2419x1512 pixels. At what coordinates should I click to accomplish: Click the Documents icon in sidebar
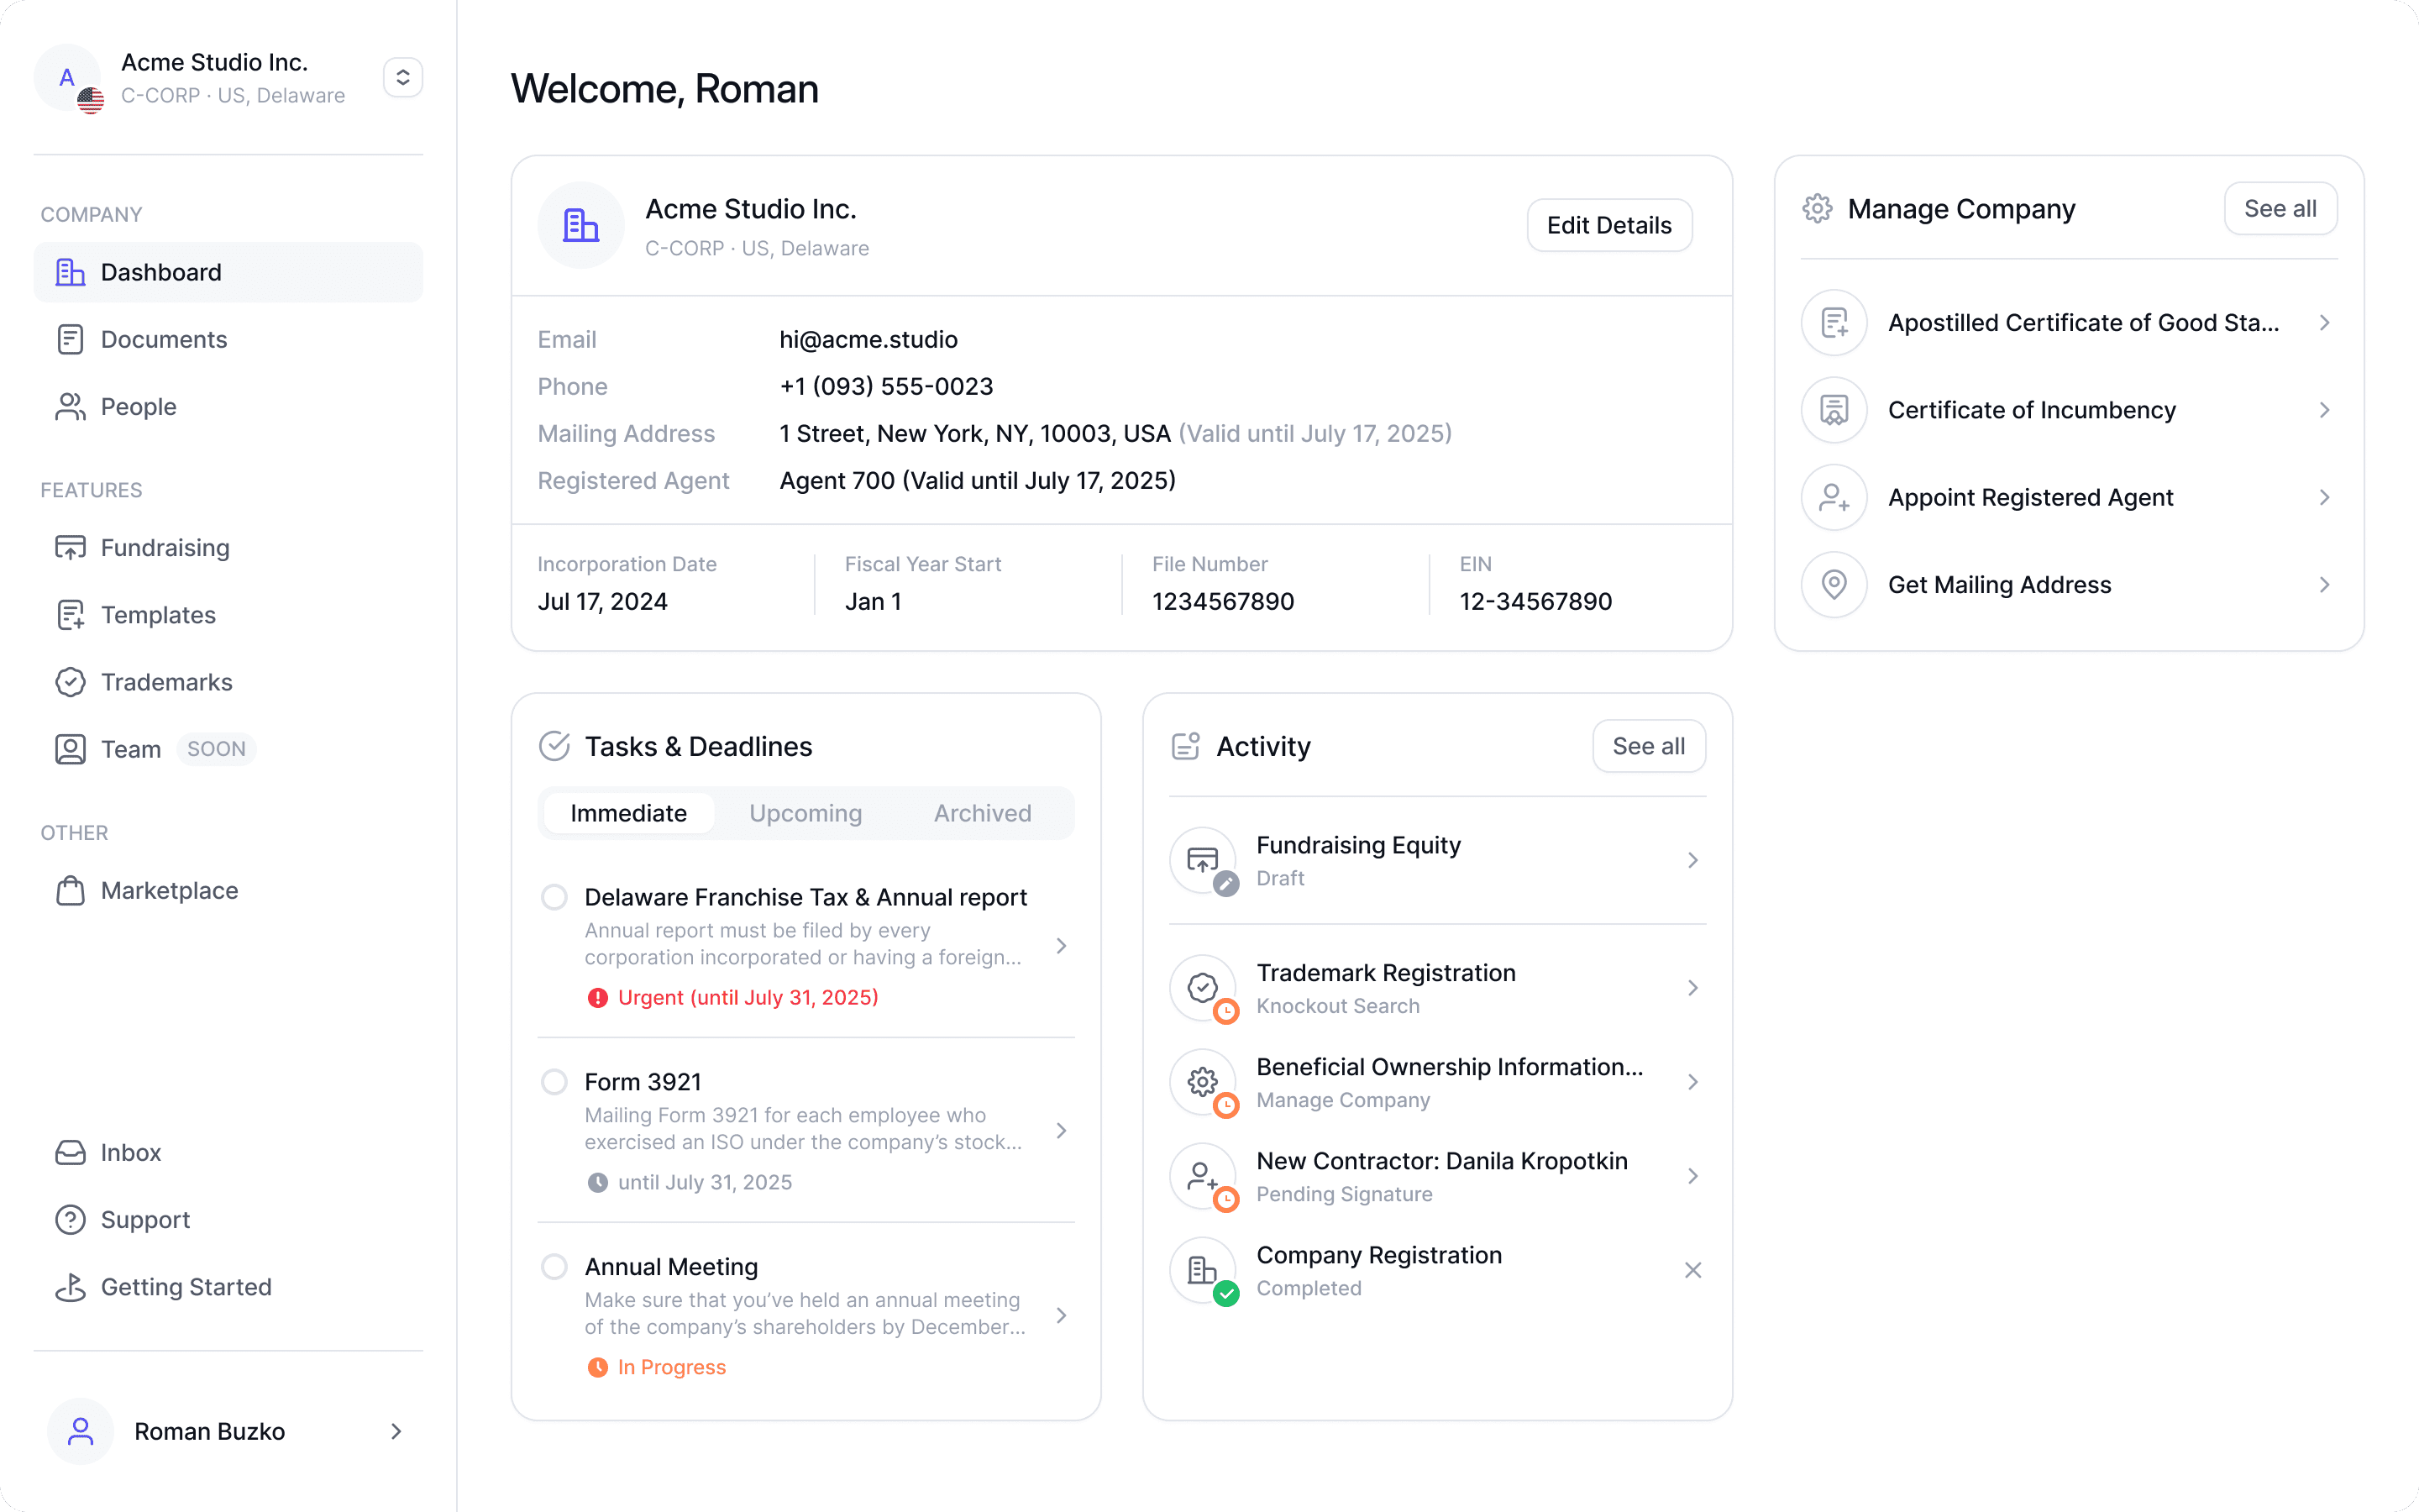(x=70, y=339)
